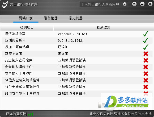Select the 64位安全输入工具控件 row label
The height and width of the screenshot is (117, 154).
22,93
